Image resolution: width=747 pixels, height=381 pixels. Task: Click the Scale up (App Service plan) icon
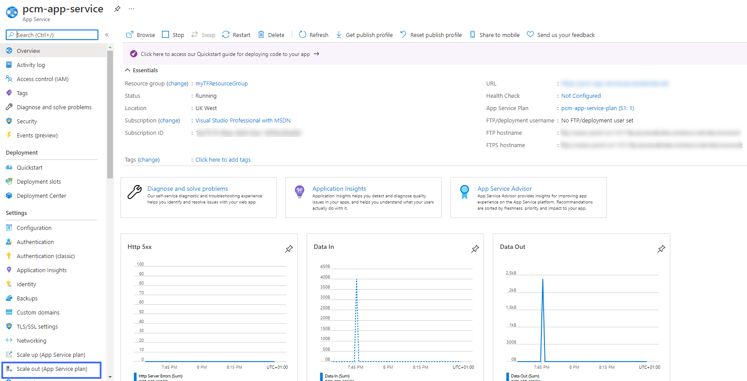click(9, 355)
